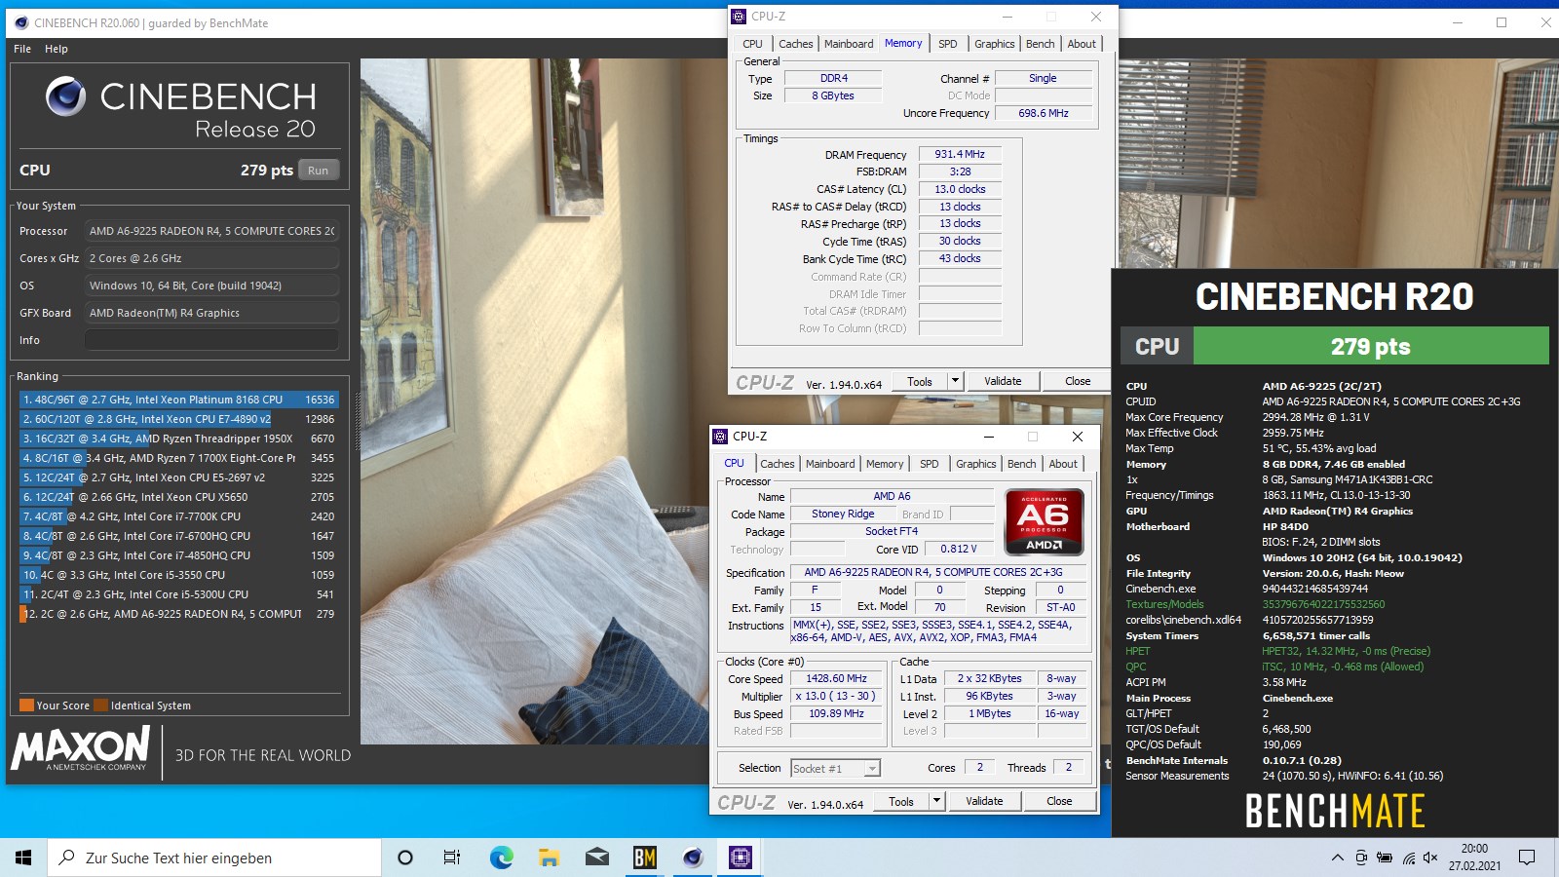
Task: Click the clock showing 20:00 27.02.2021
Action: pos(1474,858)
